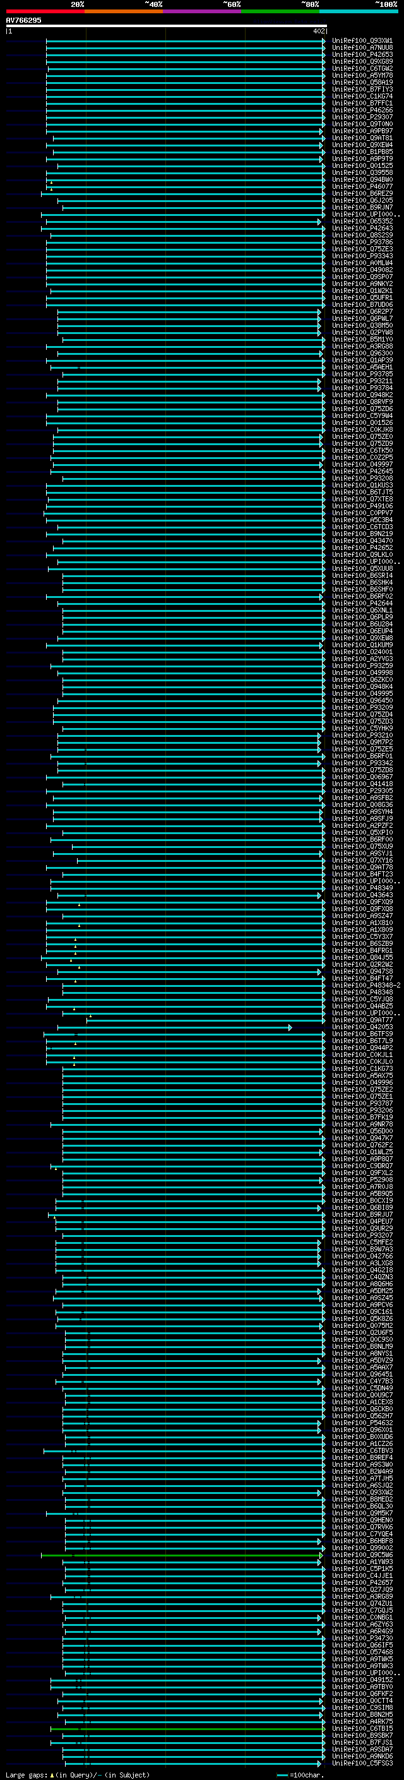Select the UniRef100_Q93XW1 hit label
The width and height of the screenshot is (404, 1780).
tap(362, 41)
